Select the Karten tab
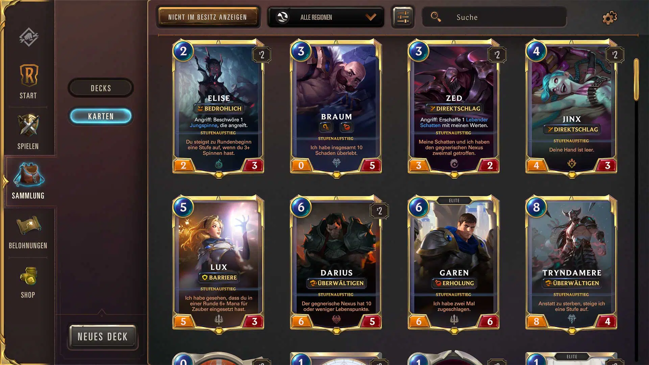This screenshot has width=649, height=365. 101,116
